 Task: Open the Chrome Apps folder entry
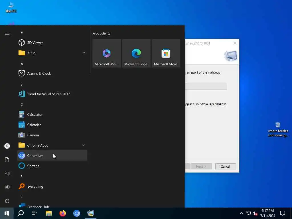(52, 145)
